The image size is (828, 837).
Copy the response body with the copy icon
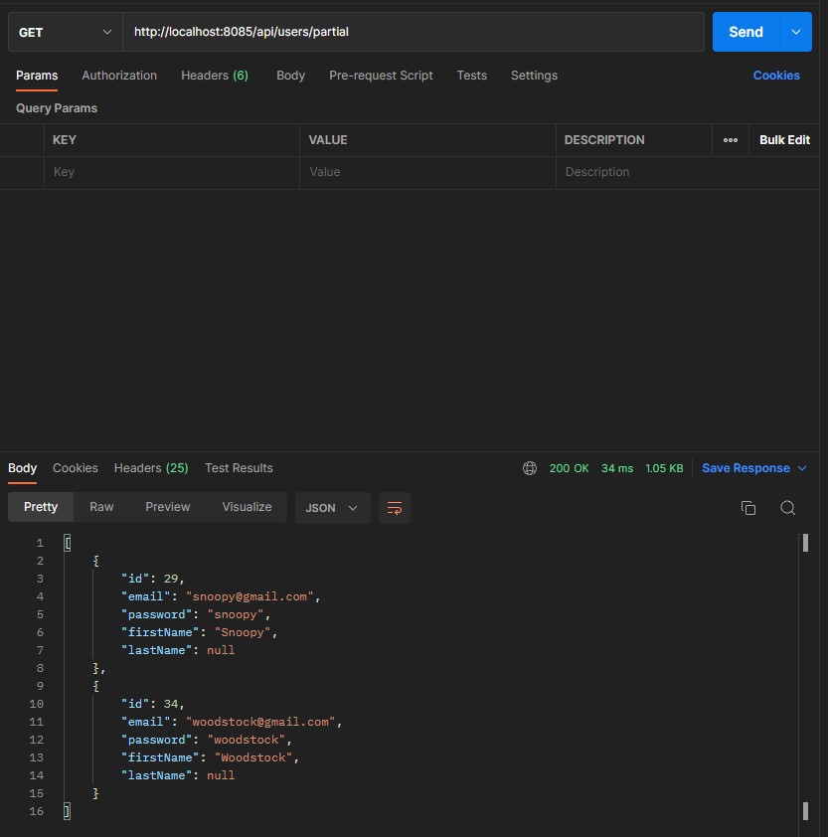click(748, 508)
